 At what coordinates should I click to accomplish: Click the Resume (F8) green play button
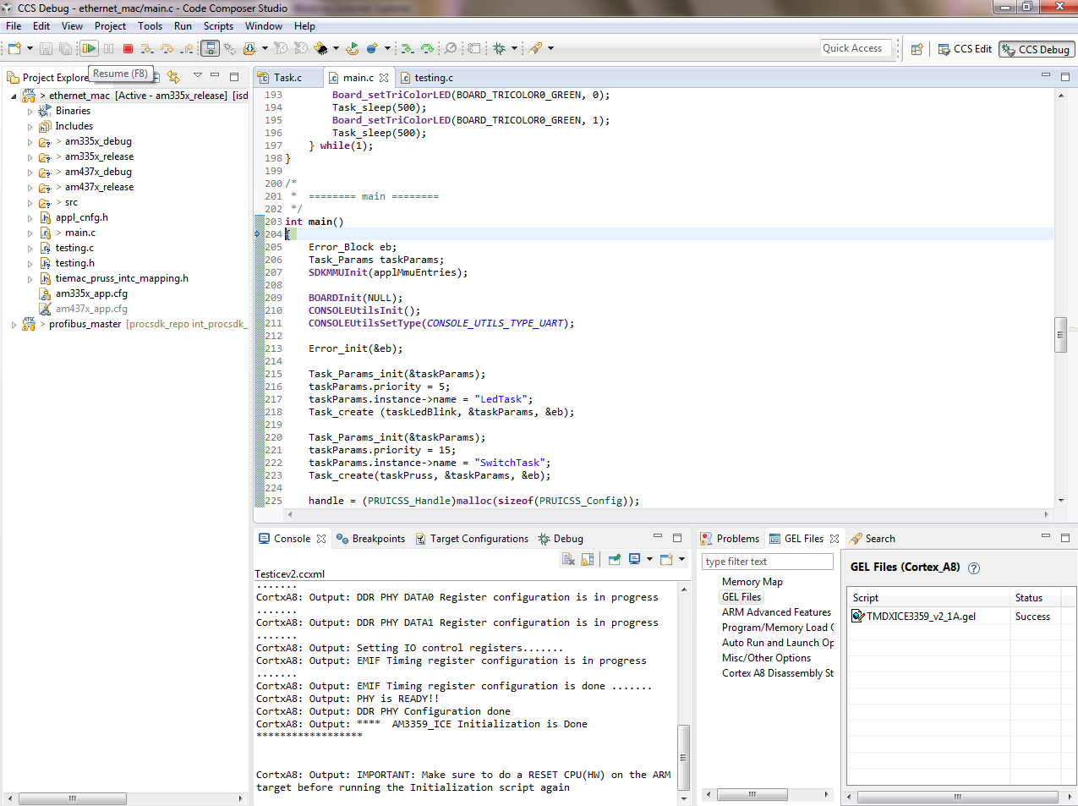tap(89, 48)
